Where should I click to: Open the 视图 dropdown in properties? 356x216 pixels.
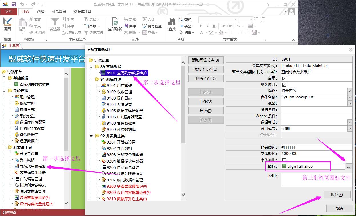pos(350,103)
